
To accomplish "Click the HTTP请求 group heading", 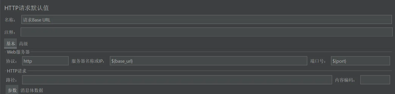I will coord(17,71).
